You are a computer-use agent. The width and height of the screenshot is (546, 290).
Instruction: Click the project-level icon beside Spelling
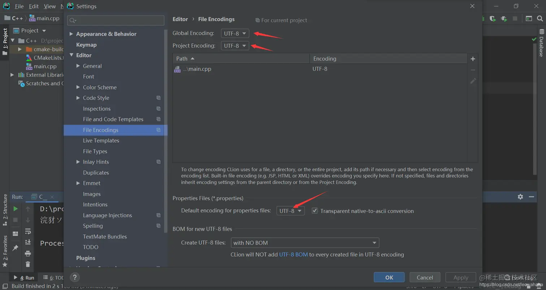coord(158,226)
